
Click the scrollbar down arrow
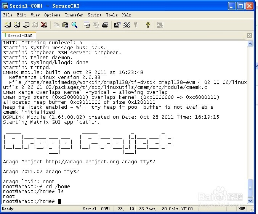click(x=250, y=201)
